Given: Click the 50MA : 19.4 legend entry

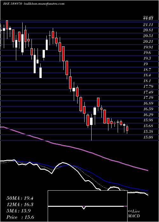Looking at the screenshot, I should point(20,198).
